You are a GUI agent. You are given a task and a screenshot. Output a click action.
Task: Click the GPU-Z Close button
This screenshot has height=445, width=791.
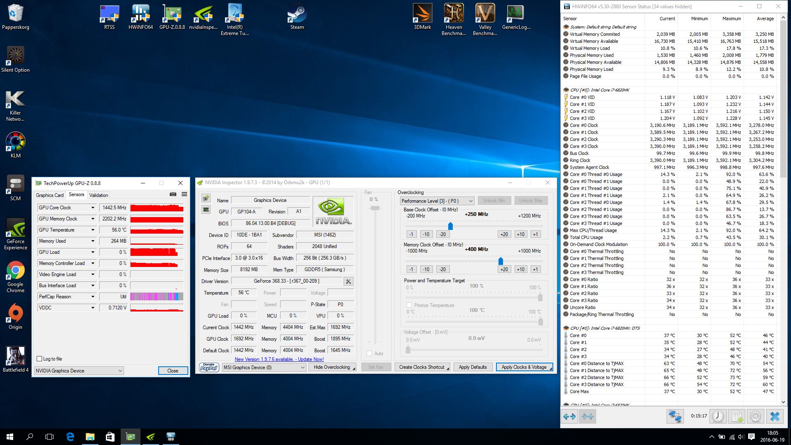(x=173, y=371)
